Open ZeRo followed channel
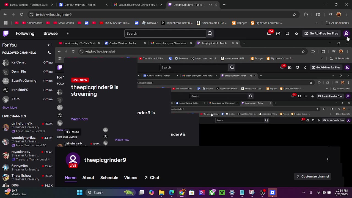Screen dimensions: 352x198 [27, 99]
